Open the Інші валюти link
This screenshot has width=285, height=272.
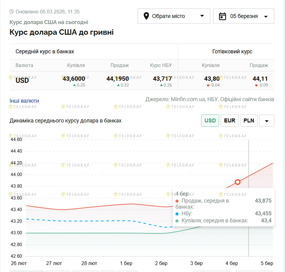pos(24,101)
